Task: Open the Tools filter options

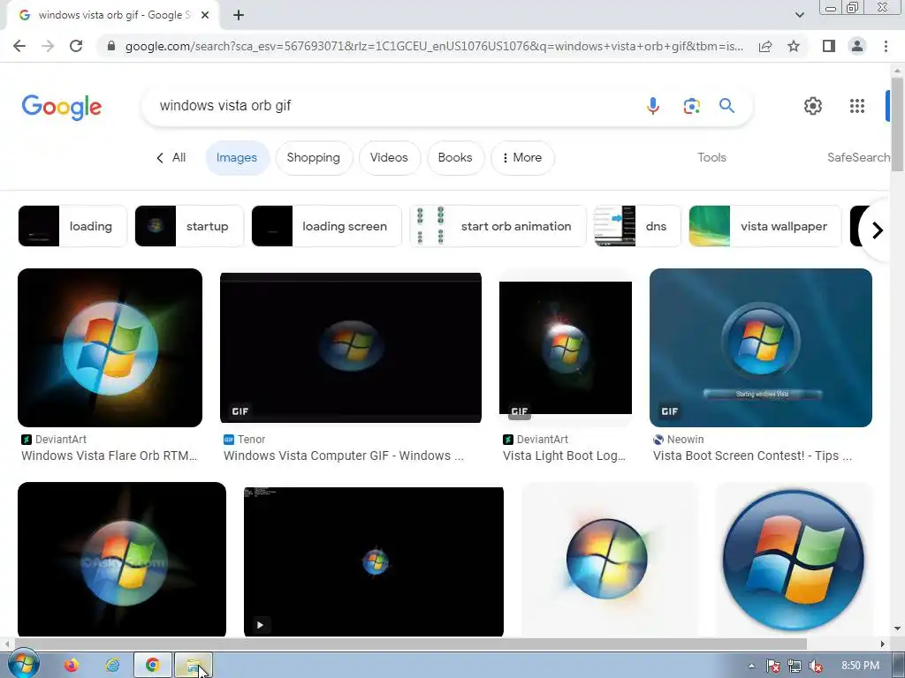Action: point(711,157)
